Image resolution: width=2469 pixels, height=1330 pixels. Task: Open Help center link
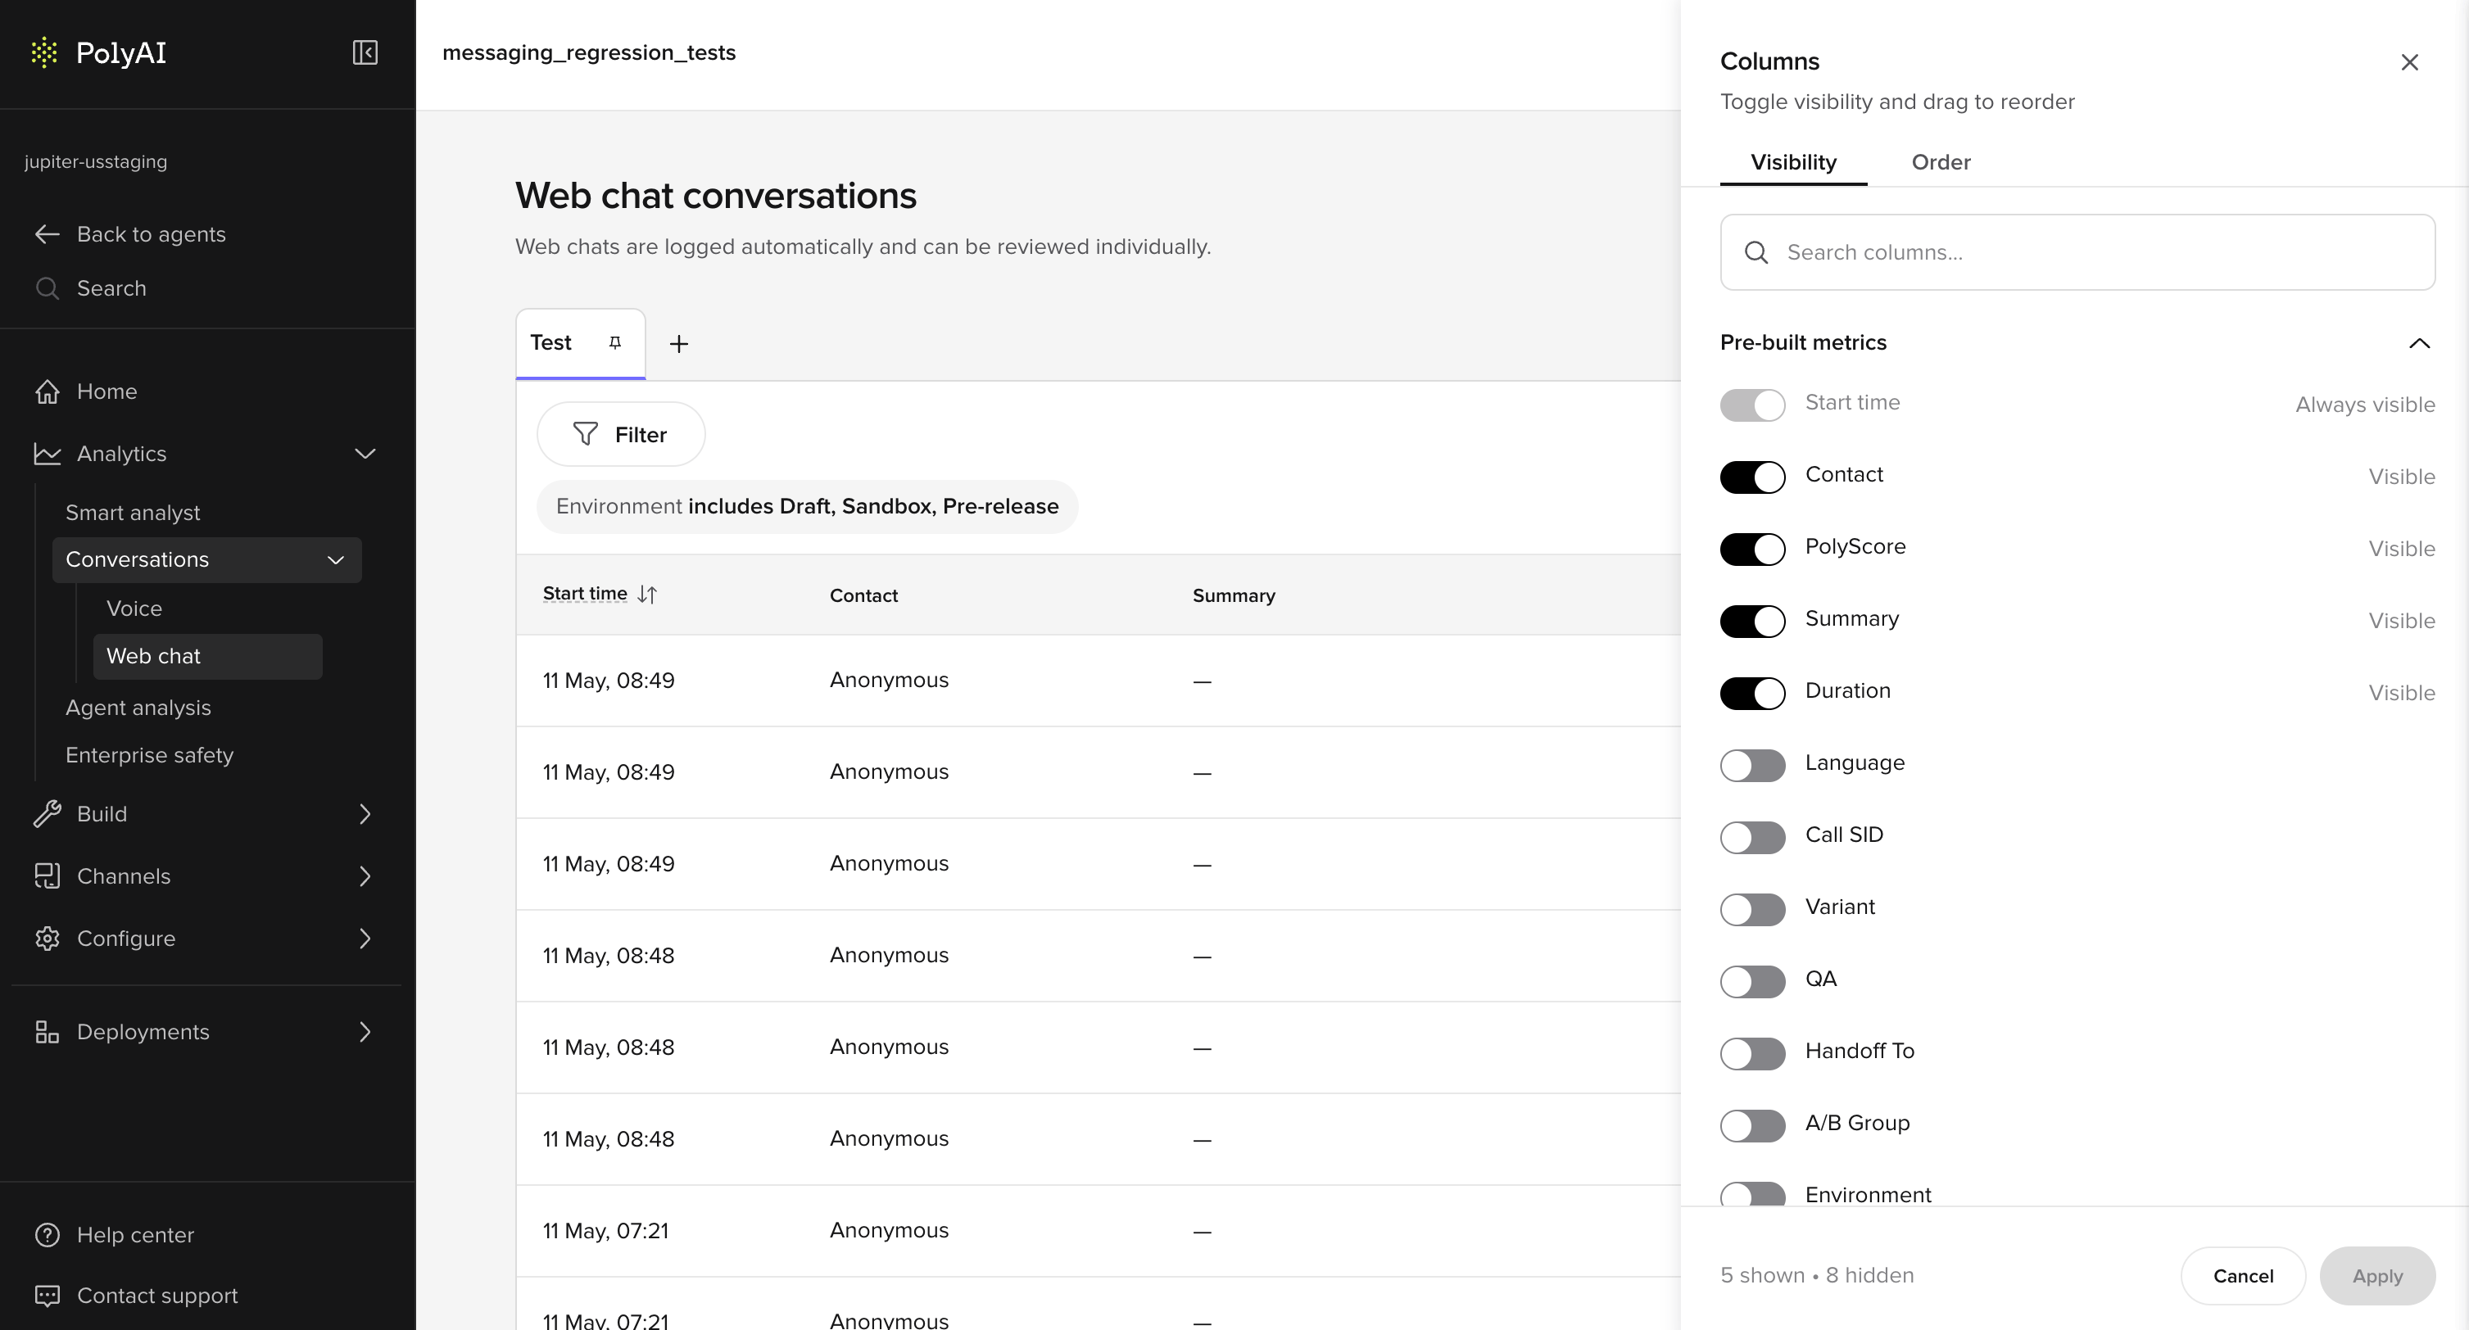(x=135, y=1235)
